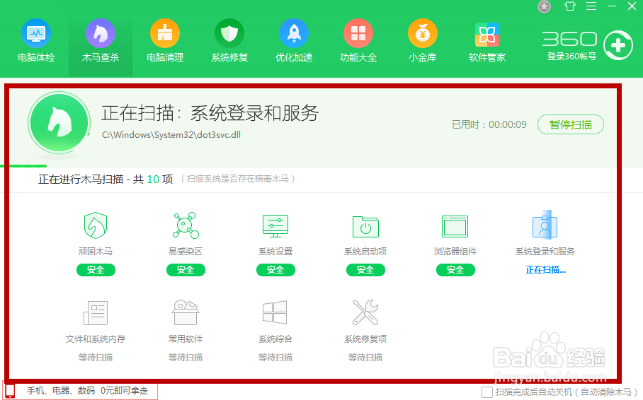This screenshot has height=400, width=643.
Task: Click the 正在进行木马扫描 heading
Action: point(106,180)
